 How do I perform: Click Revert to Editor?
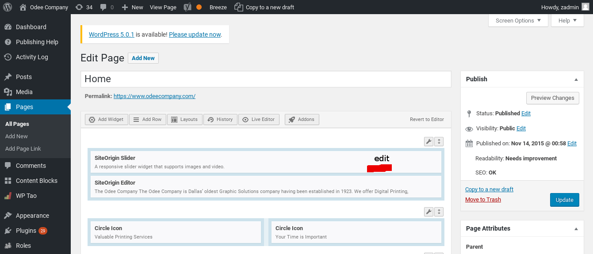(427, 119)
